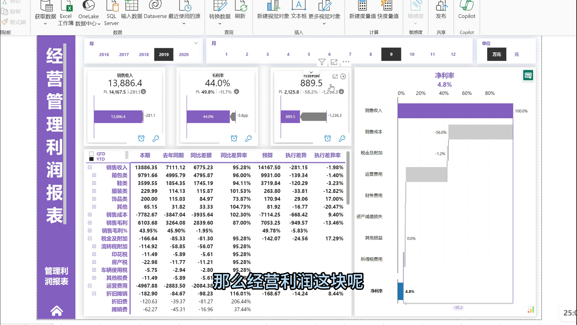Check the QTD checkbox

[91, 154]
